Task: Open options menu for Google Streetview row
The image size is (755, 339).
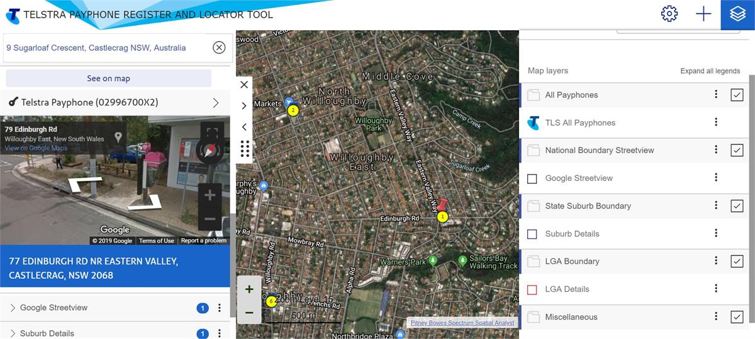Action: point(220,308)
